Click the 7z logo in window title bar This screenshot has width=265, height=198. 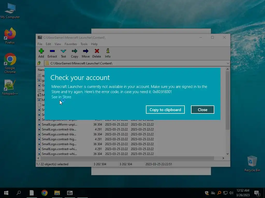40,37
